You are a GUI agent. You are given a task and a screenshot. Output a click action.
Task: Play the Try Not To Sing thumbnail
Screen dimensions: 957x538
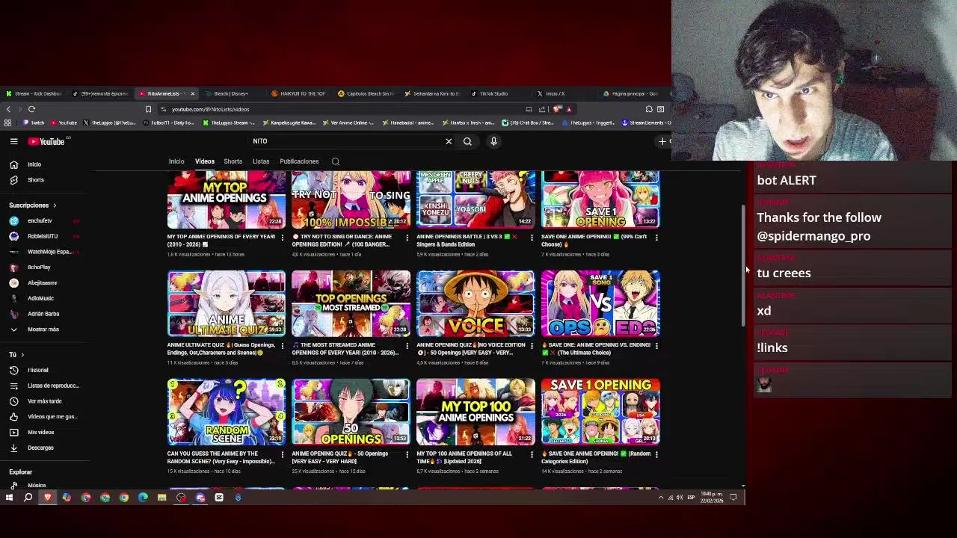[351, 200]
